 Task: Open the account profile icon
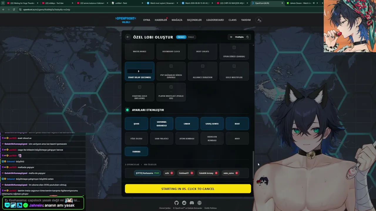259,20
